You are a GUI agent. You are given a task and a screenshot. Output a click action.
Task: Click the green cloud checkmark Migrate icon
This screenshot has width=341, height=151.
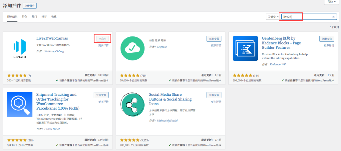133,48
